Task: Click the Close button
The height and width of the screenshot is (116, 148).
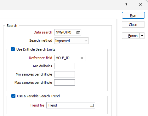Action: 133,25
